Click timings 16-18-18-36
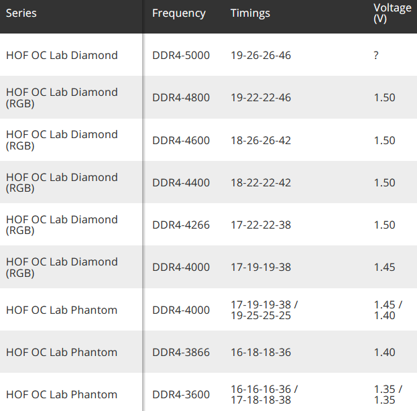417x411 pixels. [x=261, y=352]
